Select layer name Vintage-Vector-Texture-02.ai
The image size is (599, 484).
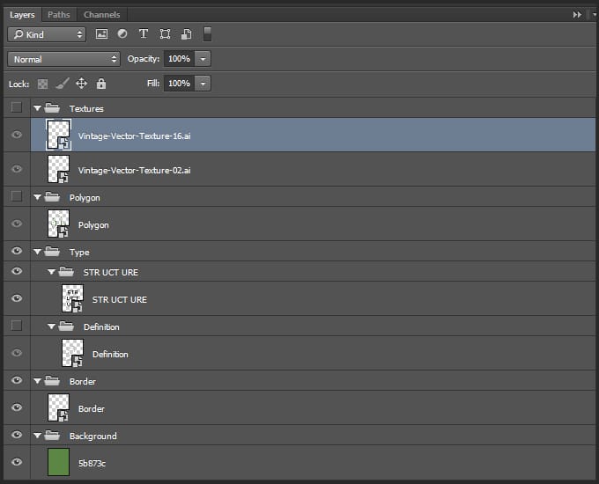(135, 170)
